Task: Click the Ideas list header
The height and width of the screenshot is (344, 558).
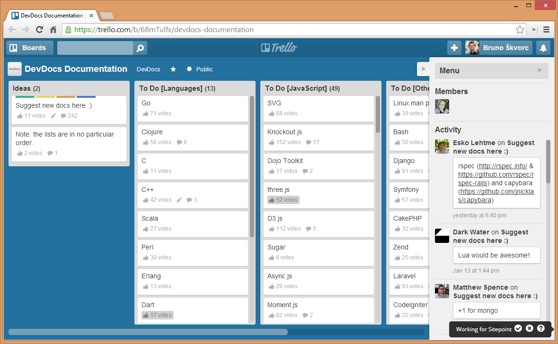Action: 22,88
